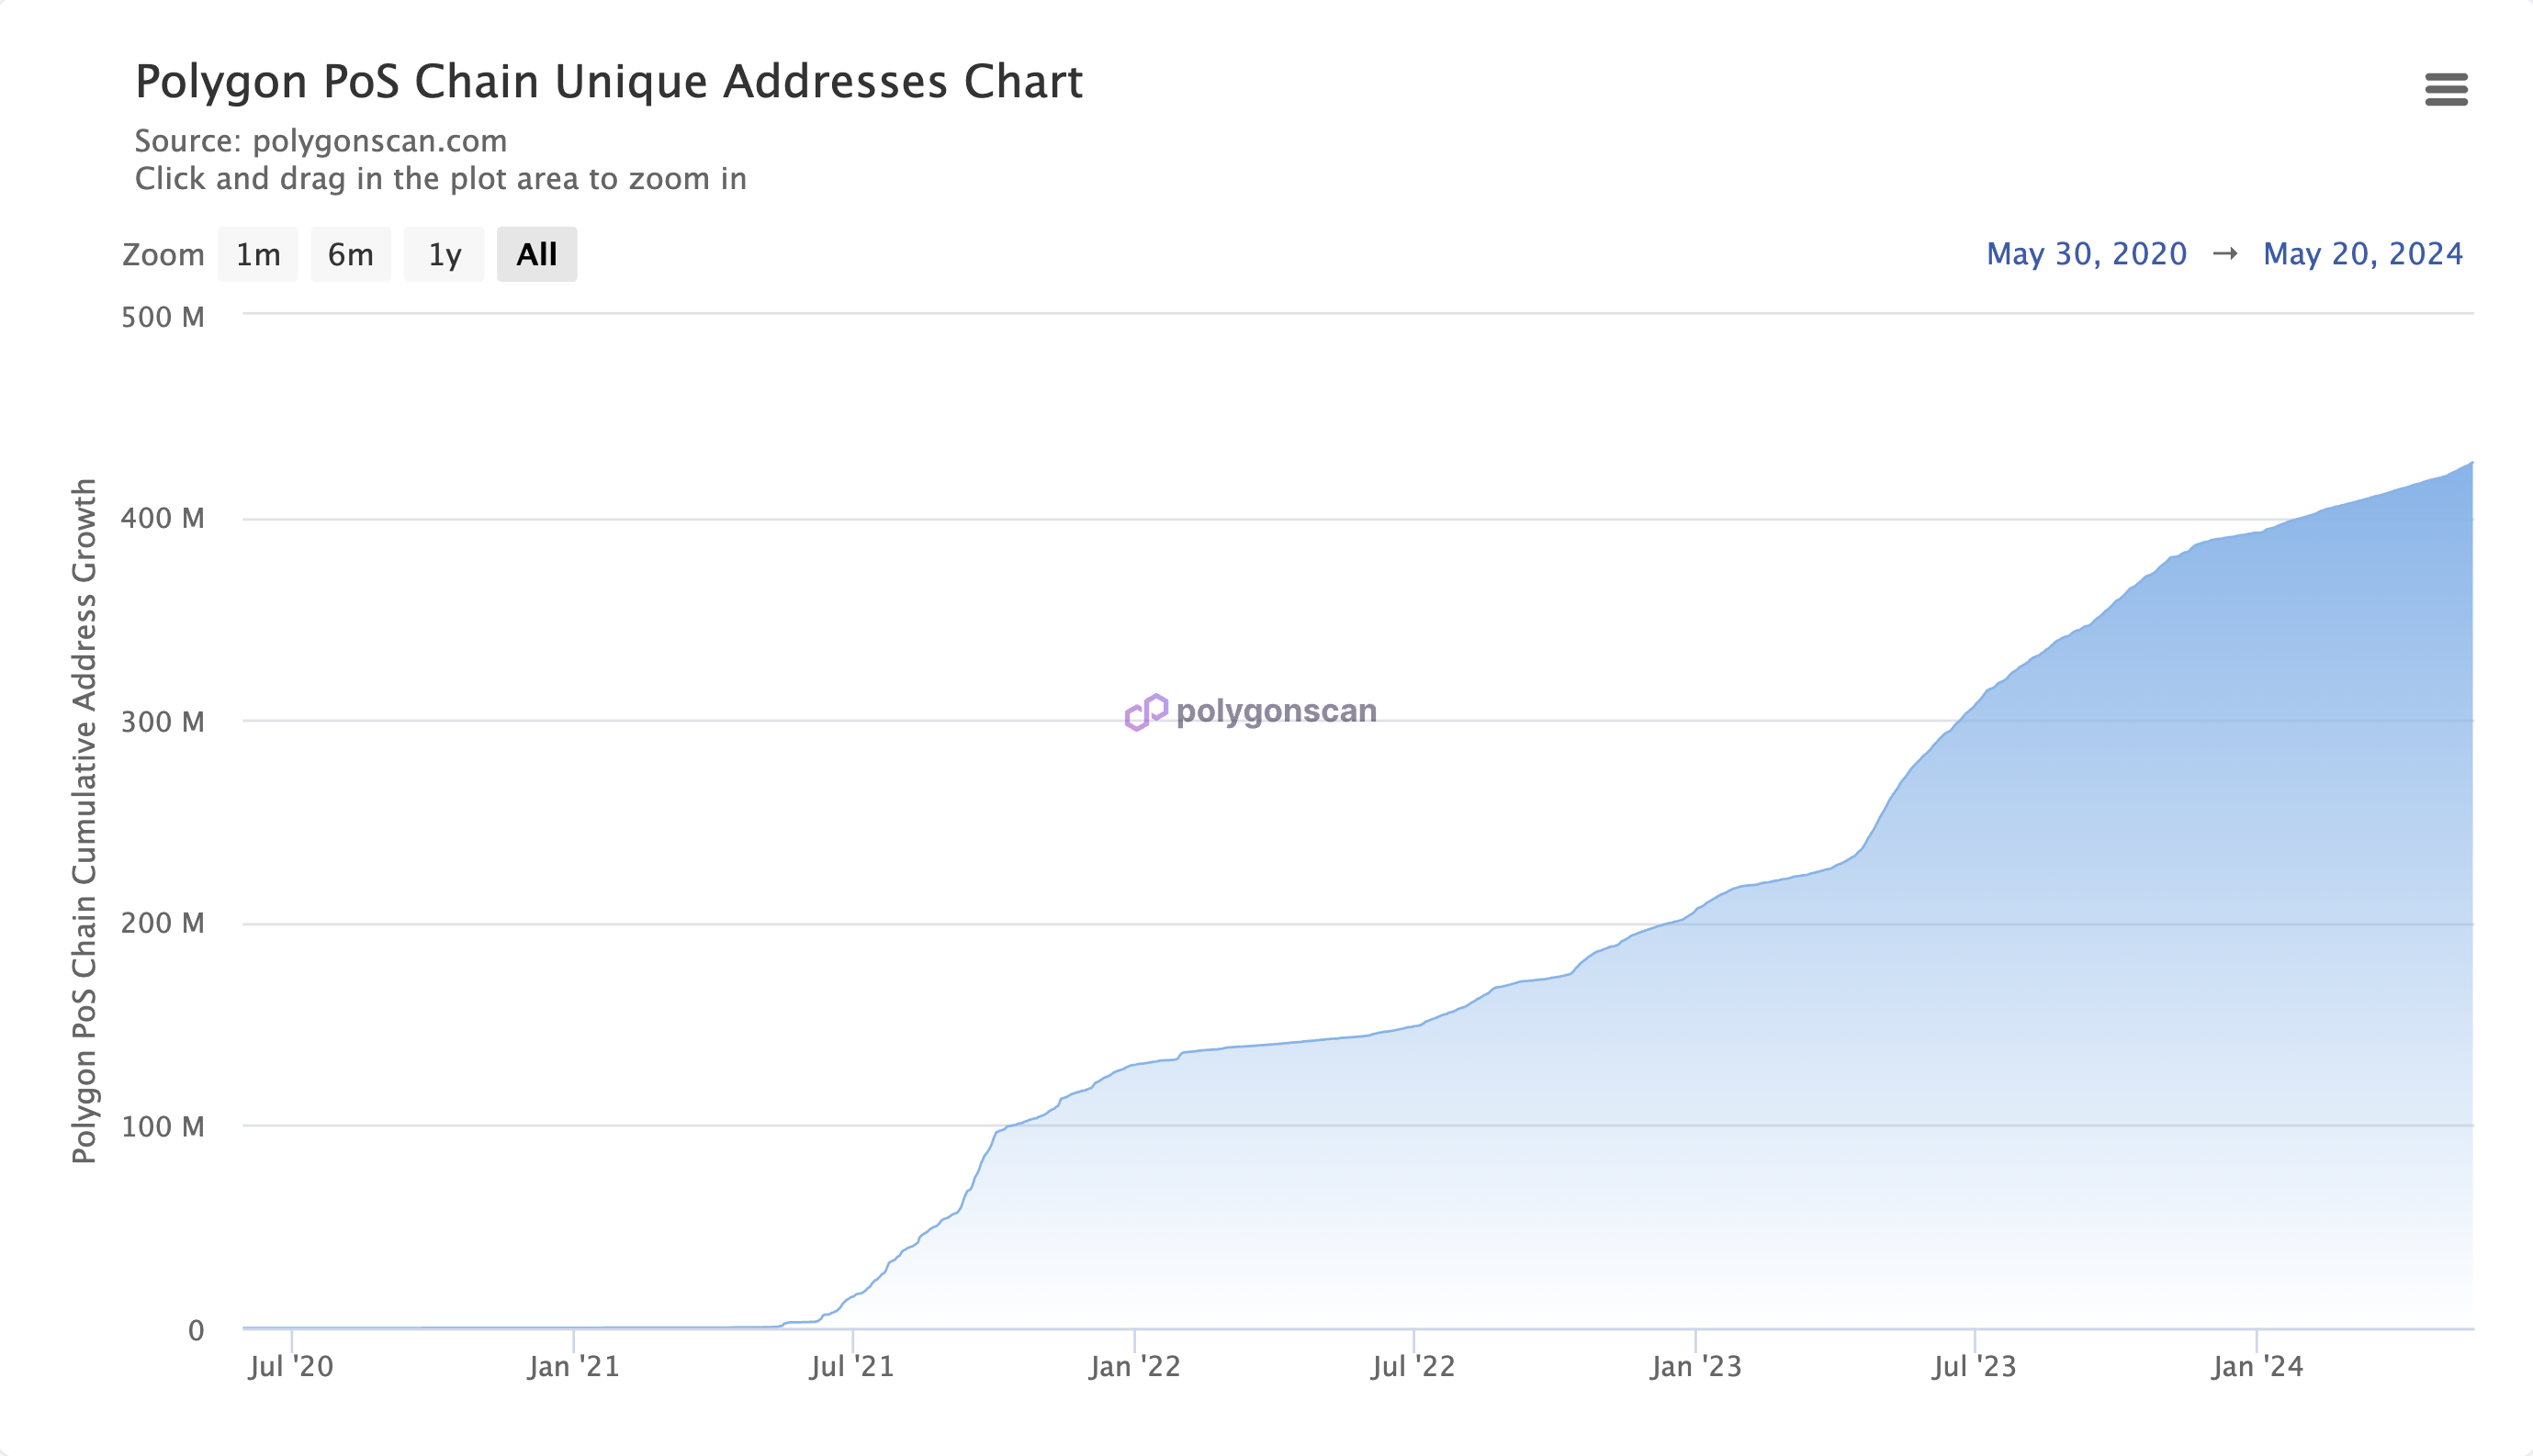Select the All zoom range
The image size is (2533, 1456).
536,254
